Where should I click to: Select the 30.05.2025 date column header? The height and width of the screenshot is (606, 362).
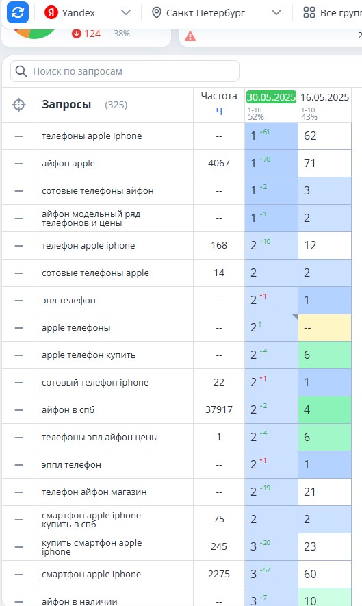(271, 97)
